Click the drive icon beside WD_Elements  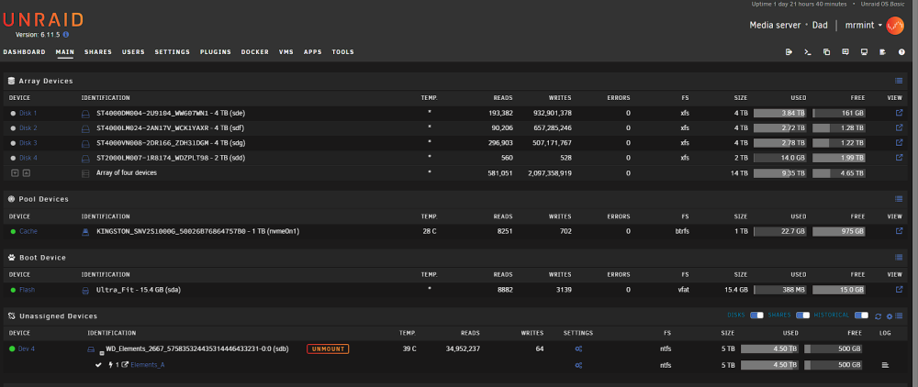click(91, 349)
